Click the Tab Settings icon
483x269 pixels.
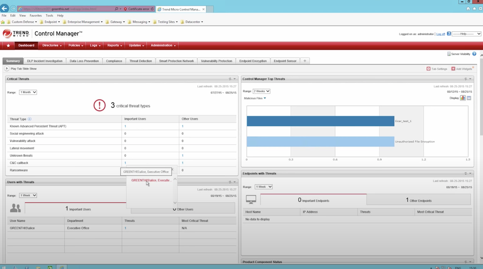pos(428,69)
